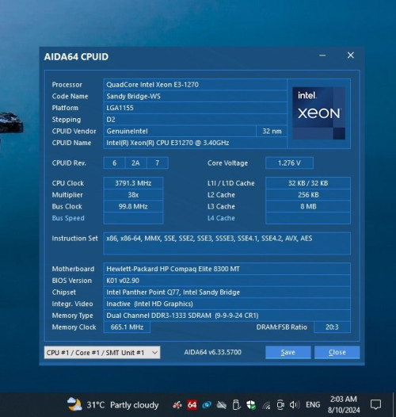Click the Code Name value Sandy Bridge-WS
This screenshot has width=396, height=417.
195,96
